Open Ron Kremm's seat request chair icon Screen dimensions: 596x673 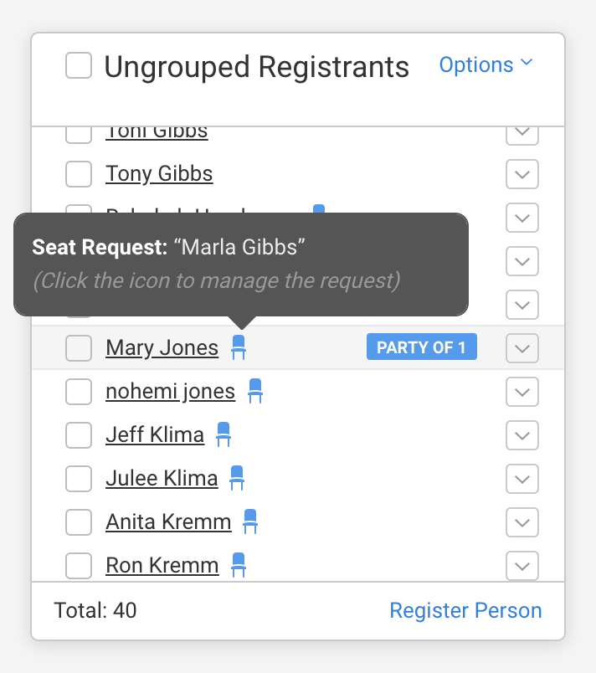point(239,565)
